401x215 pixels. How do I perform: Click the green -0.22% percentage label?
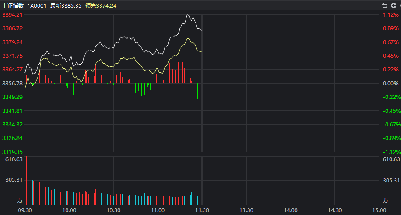pyautogui.click(x=392, y=97)
